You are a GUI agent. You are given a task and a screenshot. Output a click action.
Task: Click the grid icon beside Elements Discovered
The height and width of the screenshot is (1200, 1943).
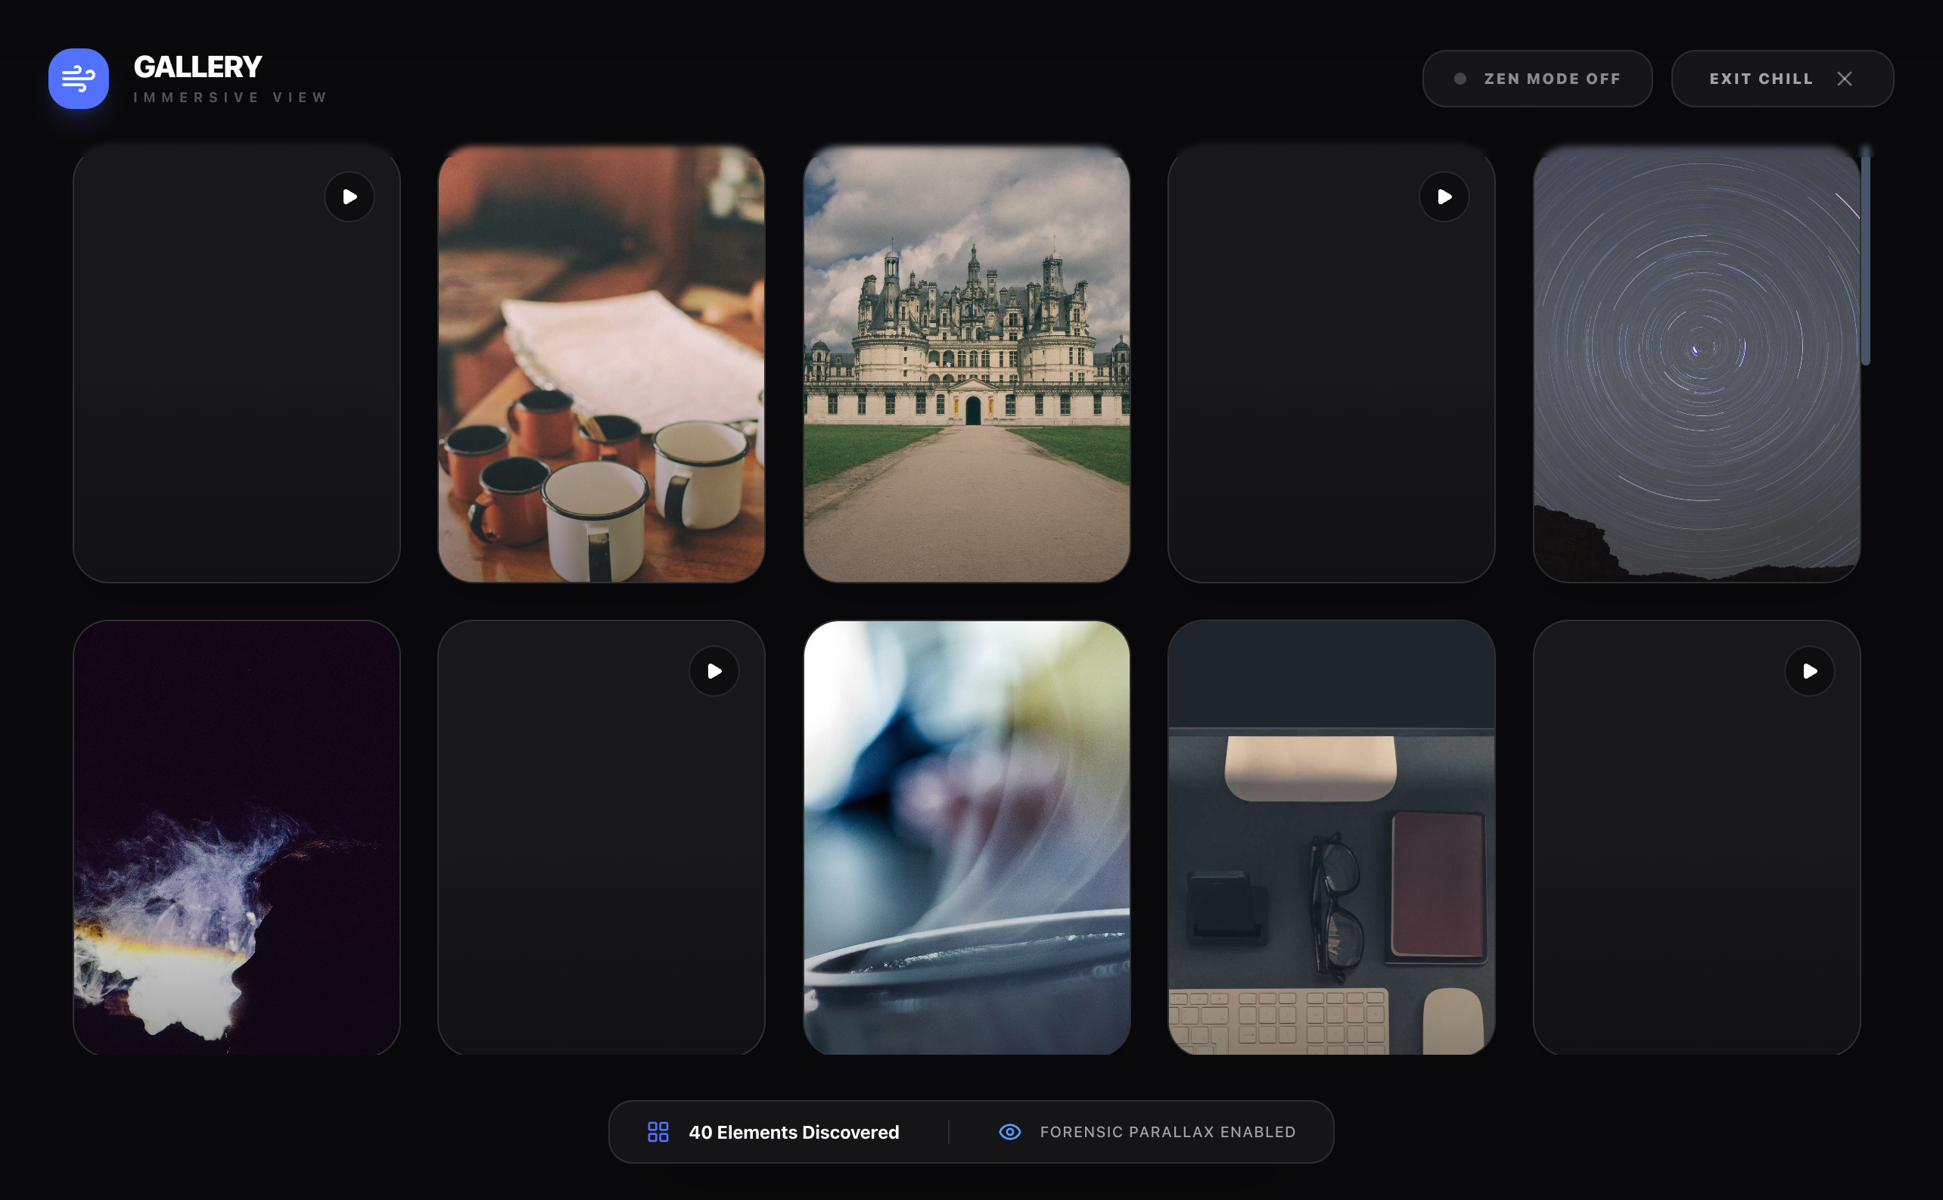[x=658, y=1132]
